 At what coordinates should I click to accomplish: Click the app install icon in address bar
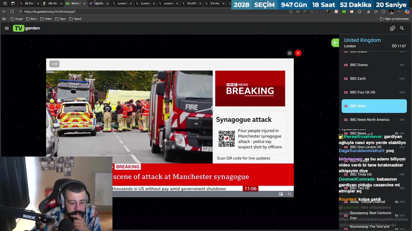click(x=291, y=12)
